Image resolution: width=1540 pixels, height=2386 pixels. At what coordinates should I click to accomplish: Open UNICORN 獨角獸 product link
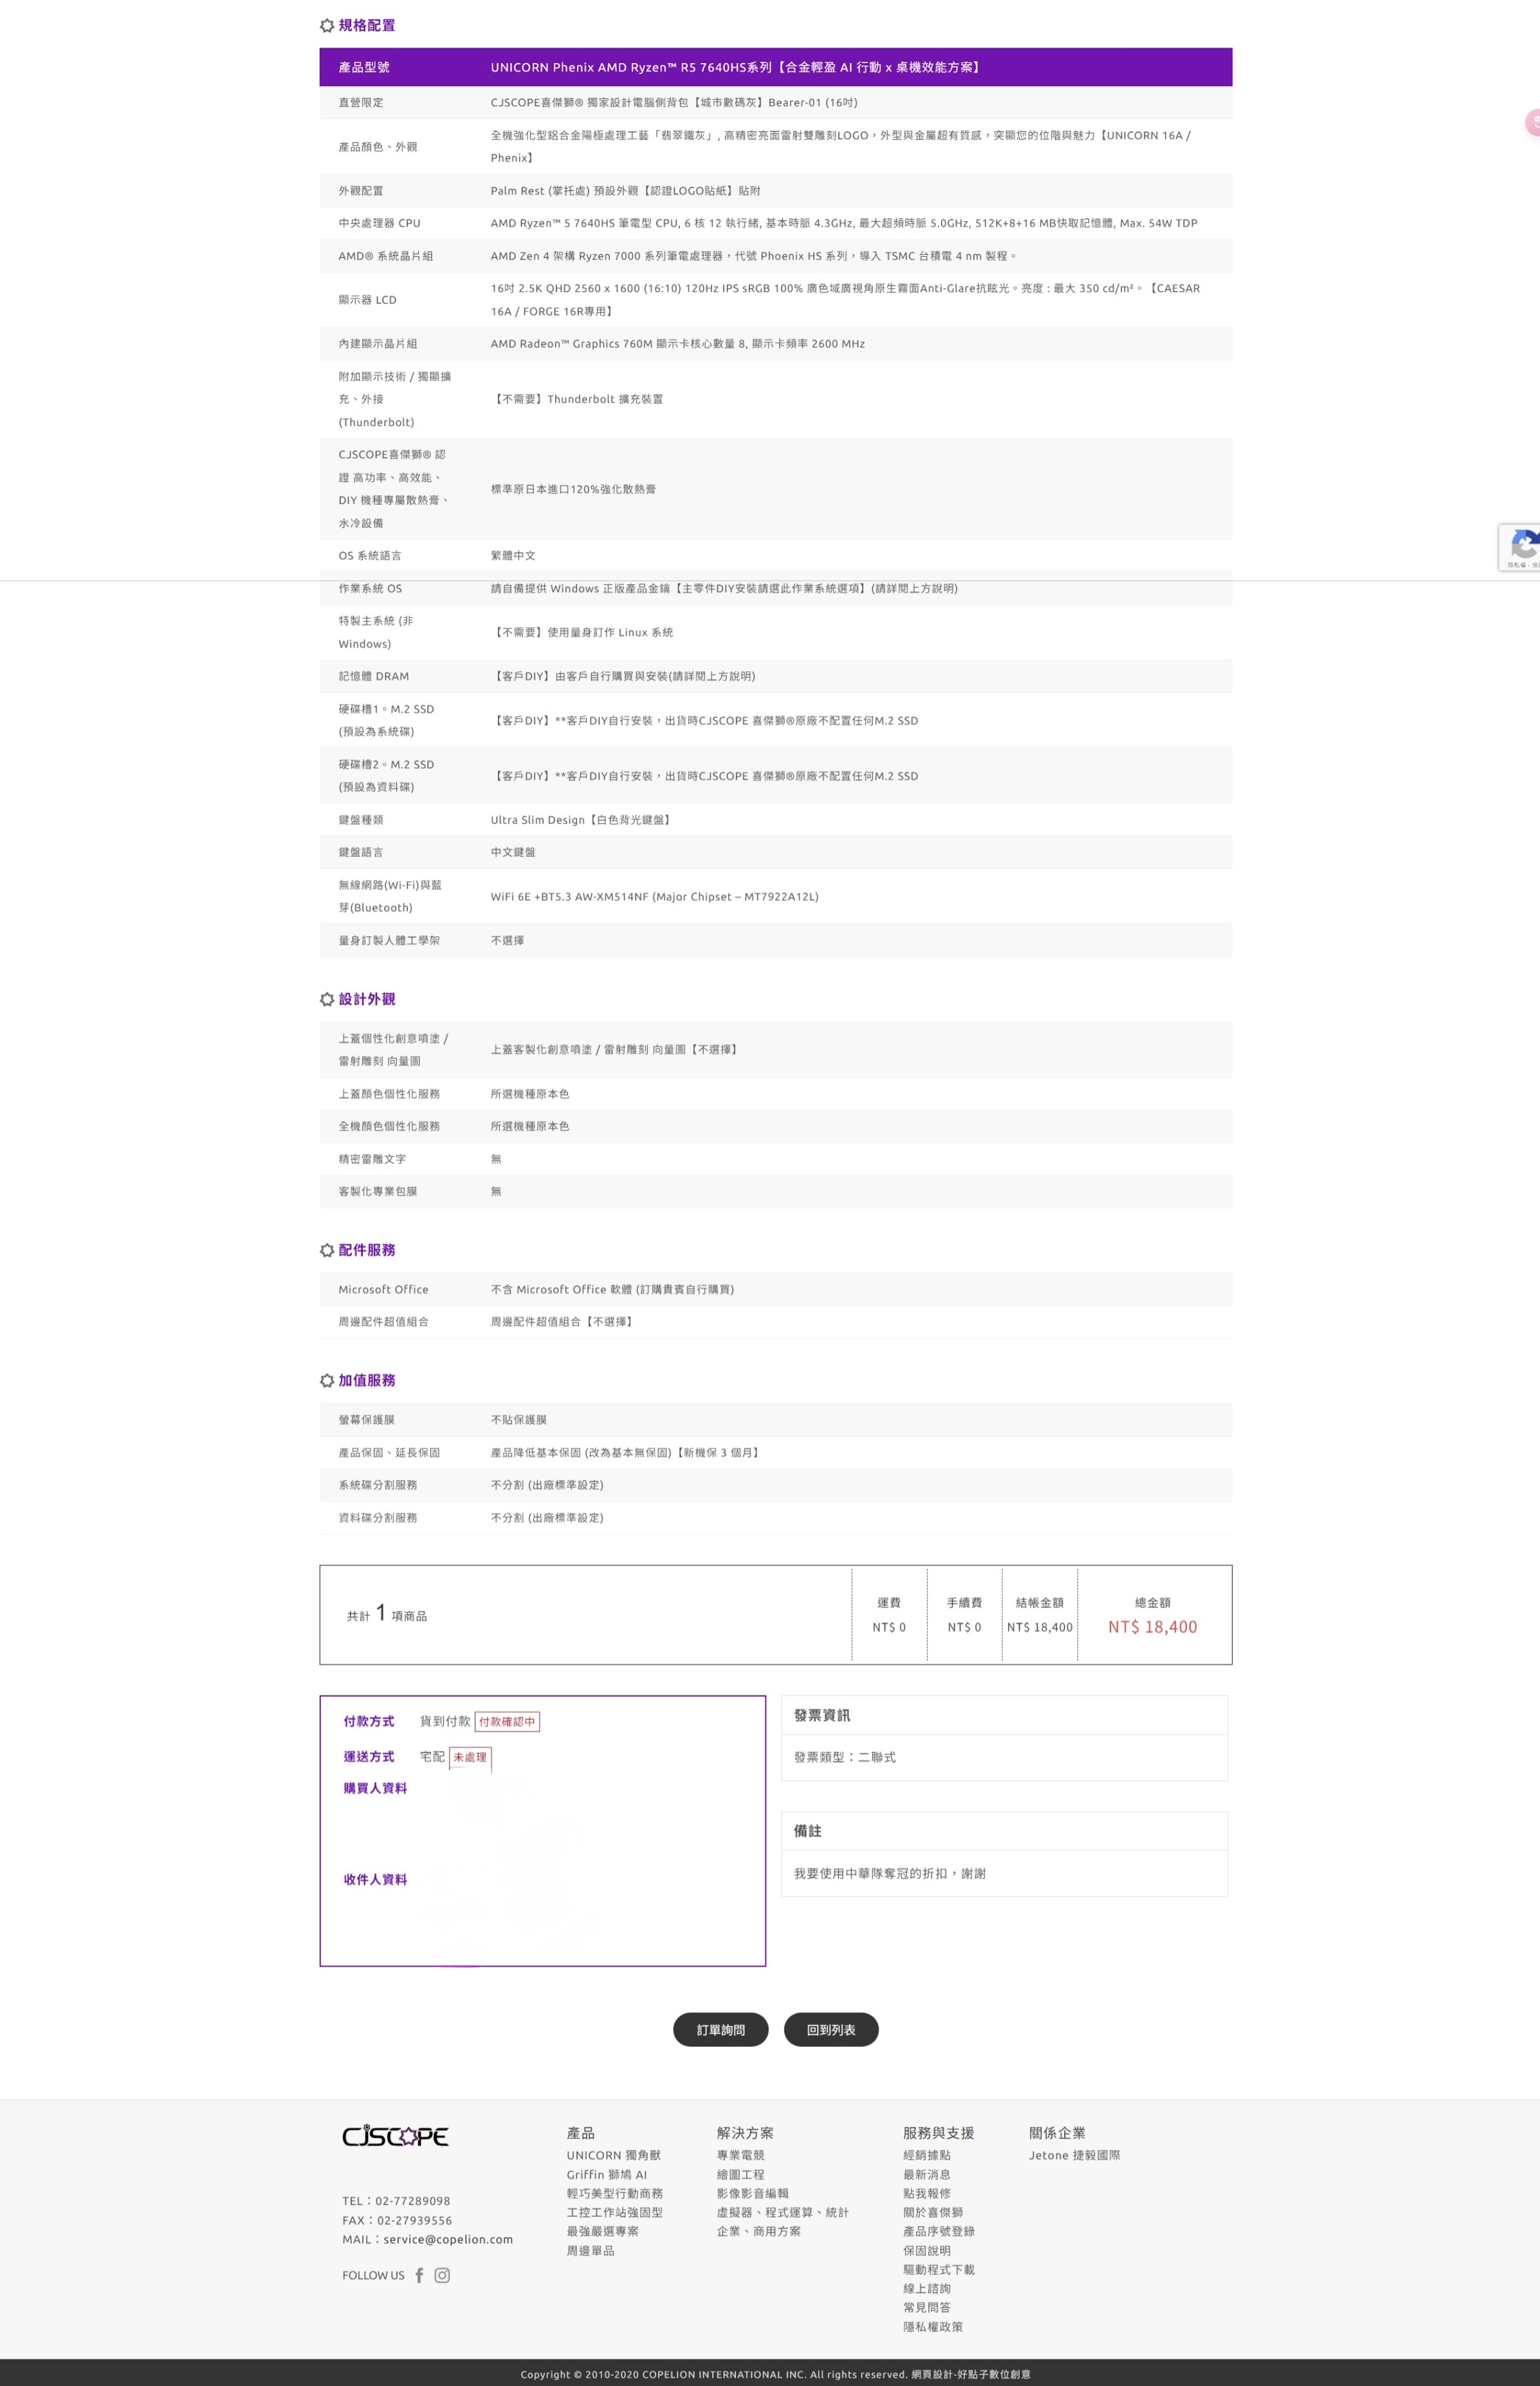click(613, 2156)
